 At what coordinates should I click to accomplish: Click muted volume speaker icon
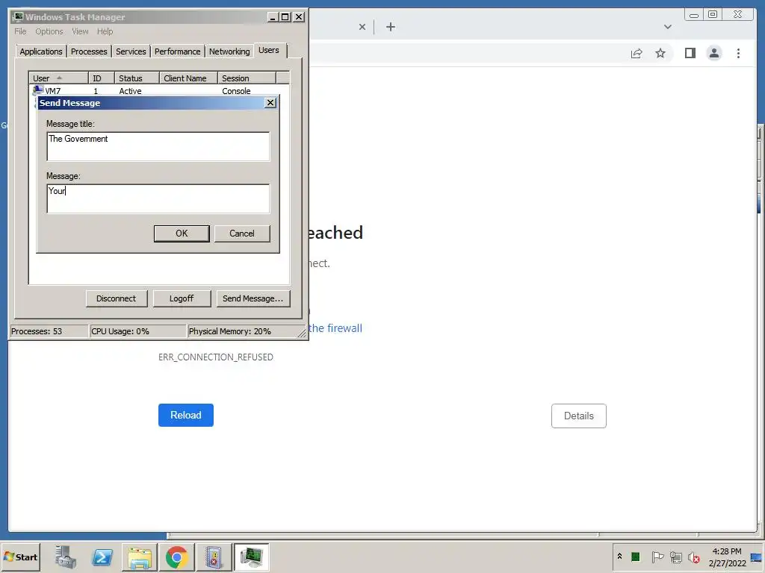point(694,557)
